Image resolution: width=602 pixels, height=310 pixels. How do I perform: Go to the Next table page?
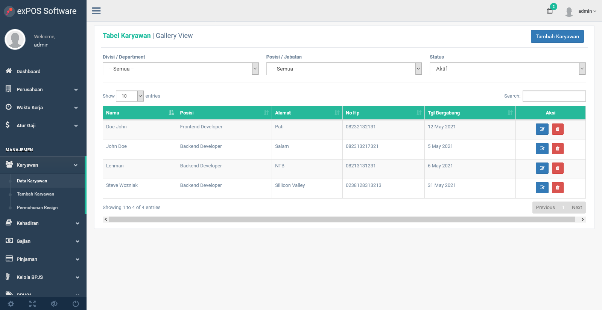pos(577,208)
